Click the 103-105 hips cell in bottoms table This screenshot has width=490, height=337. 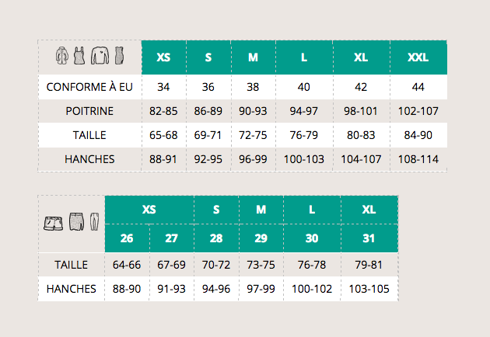369,289
